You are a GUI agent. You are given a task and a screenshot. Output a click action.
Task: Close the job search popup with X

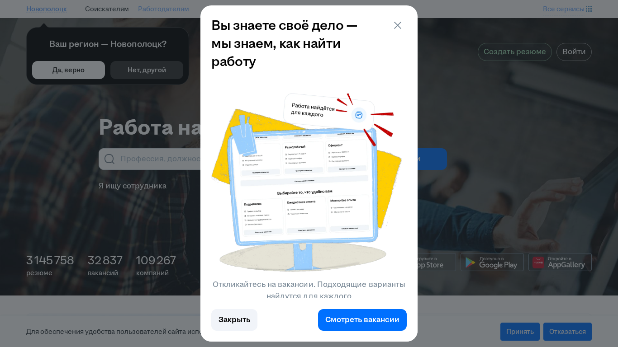pos(398,25)
